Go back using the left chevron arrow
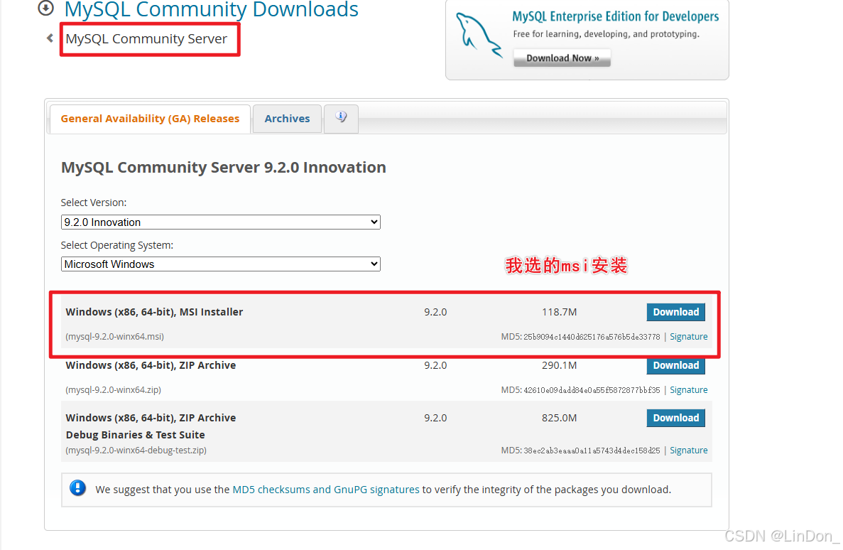Image resolution: width=843 pixels, height=550 pixels. (50, 38)
